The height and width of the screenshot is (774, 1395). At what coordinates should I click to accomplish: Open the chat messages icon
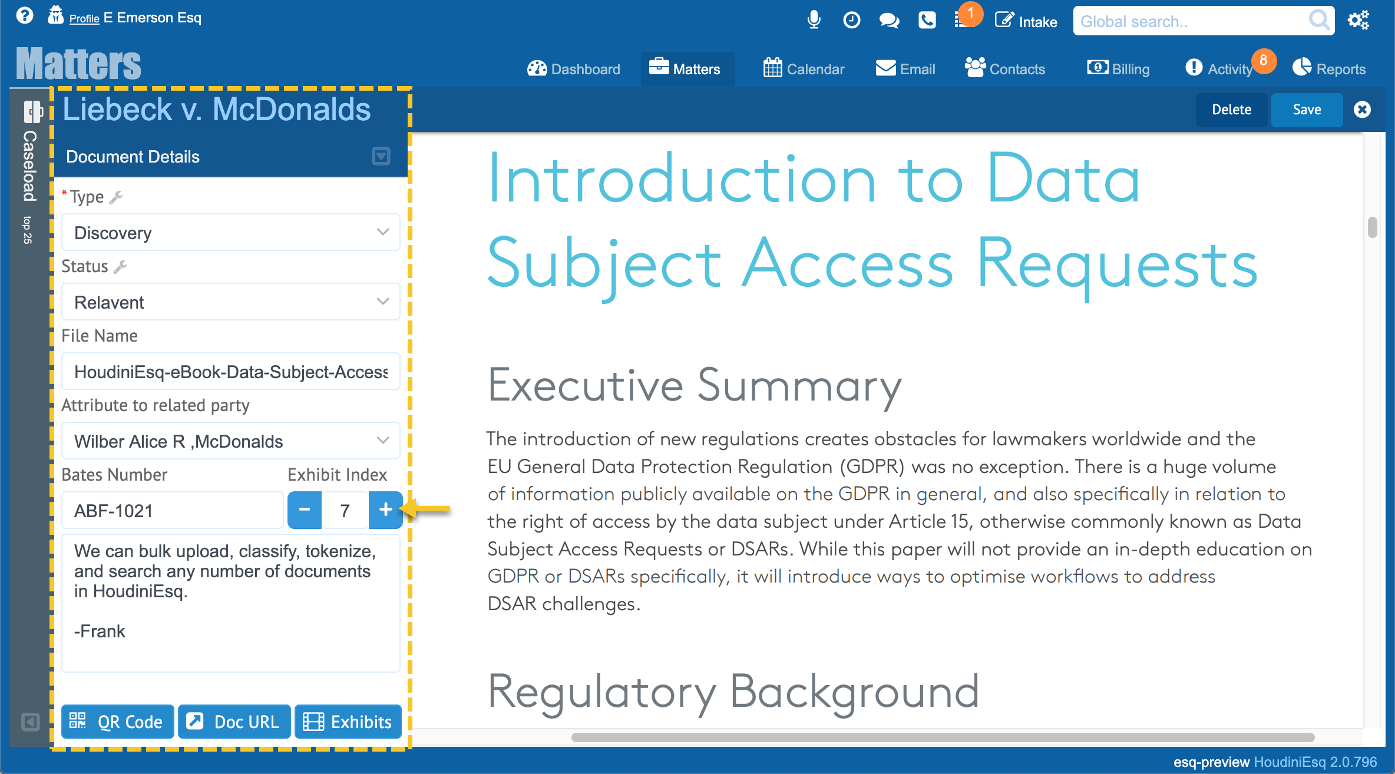[889, 21]
